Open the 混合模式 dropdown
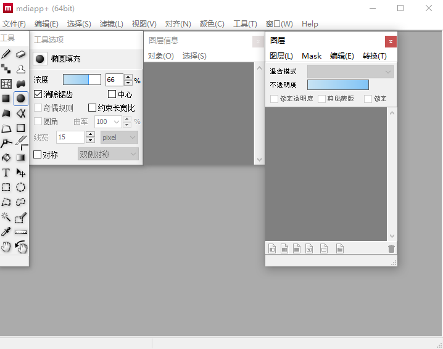Image resolution: width=443 pixels, height=349 pixels. click(x=350, y=72)
